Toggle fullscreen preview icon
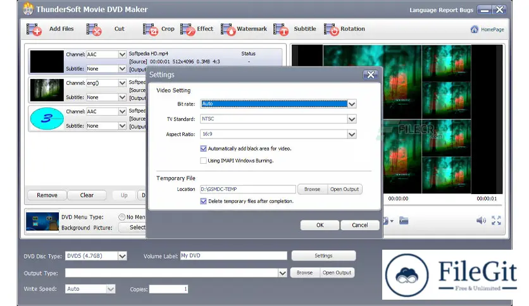529x306 pixels. click(496, 221)
